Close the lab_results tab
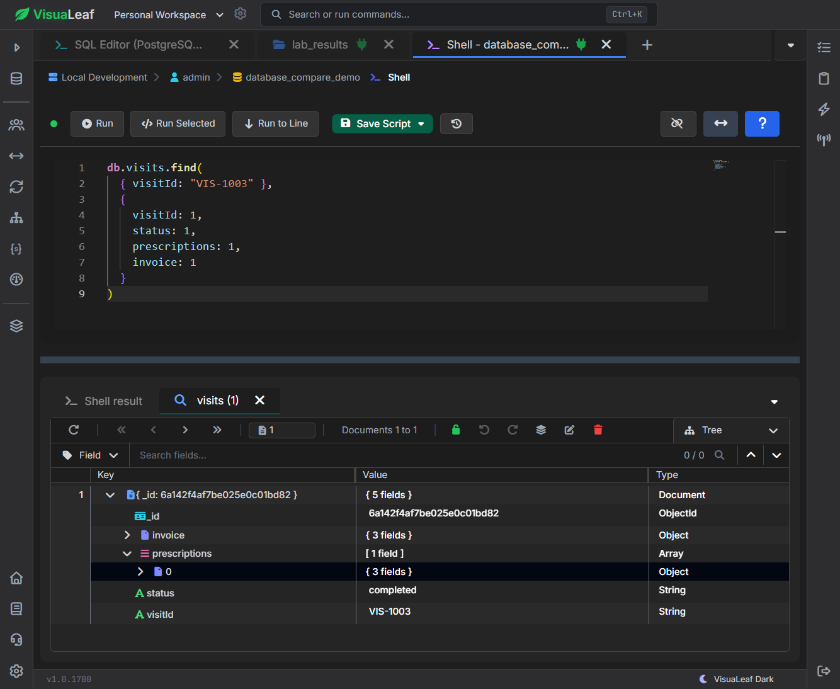The height and width of the screenshot is (689, 840). 389,44
